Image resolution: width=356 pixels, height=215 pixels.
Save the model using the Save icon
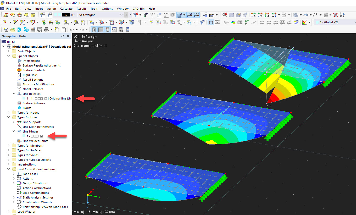[x=39, y=29]
